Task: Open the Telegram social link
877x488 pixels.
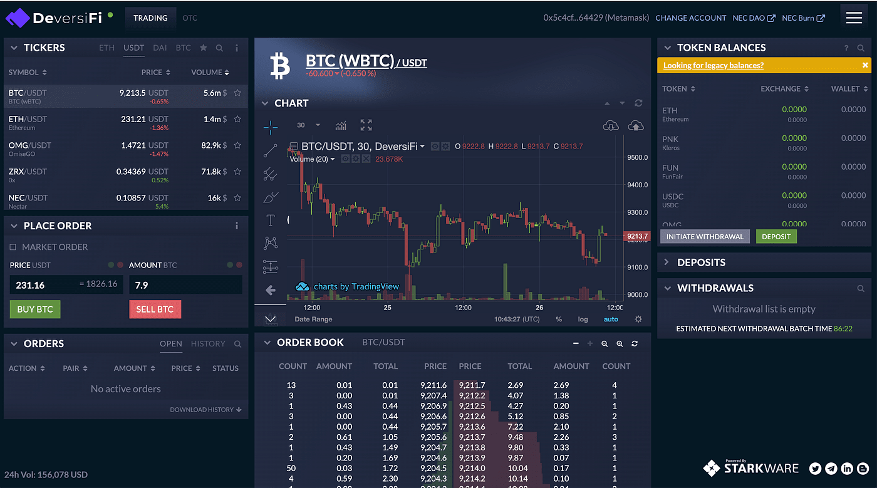Action: pyautogui.click(x=831, y=468)
